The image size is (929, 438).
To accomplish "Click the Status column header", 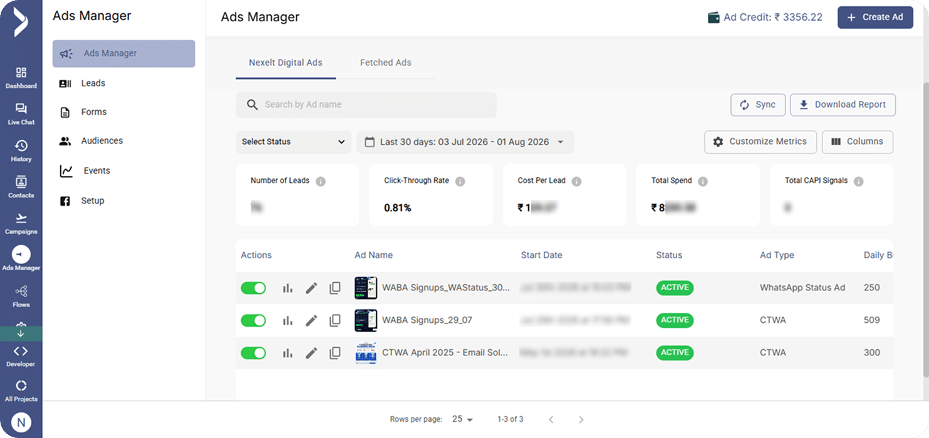I will (669, 255).
